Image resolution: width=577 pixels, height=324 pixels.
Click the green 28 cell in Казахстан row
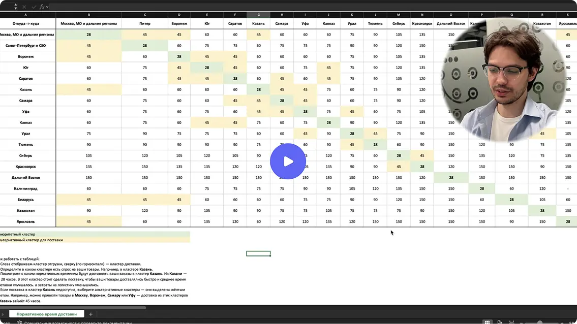coord(542,211)
